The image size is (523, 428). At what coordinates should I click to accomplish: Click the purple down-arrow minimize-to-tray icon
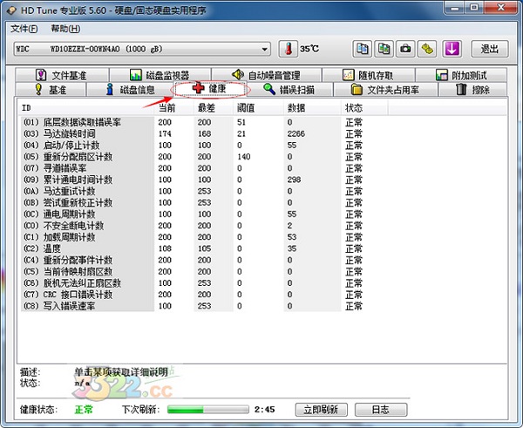pos(452,49)
